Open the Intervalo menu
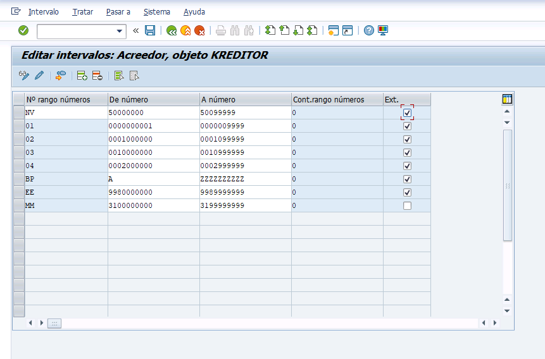This screenshot has height=359, width=545. pyautogui.click(x=44, y=12)
